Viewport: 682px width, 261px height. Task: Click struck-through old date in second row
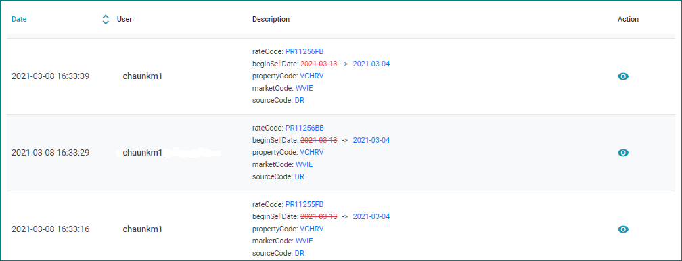(319, 140)
